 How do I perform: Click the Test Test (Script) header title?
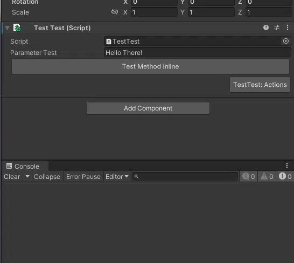pos(62,28)
